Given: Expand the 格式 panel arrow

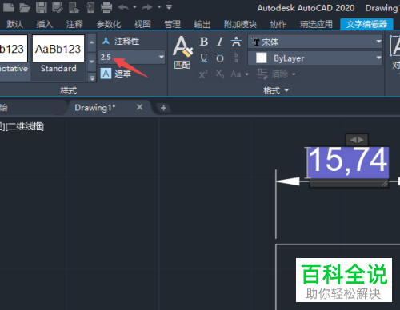Looking at the screenshot, I should click(286, 90).
